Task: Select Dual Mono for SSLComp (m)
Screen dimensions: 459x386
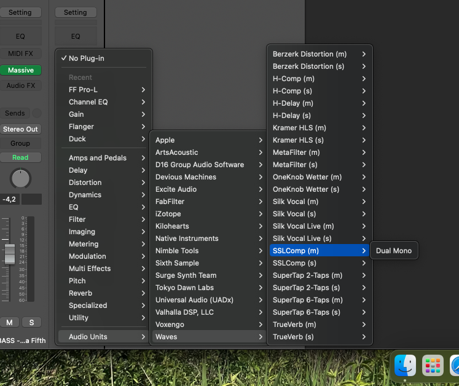Action: click(x=394, y=251)
